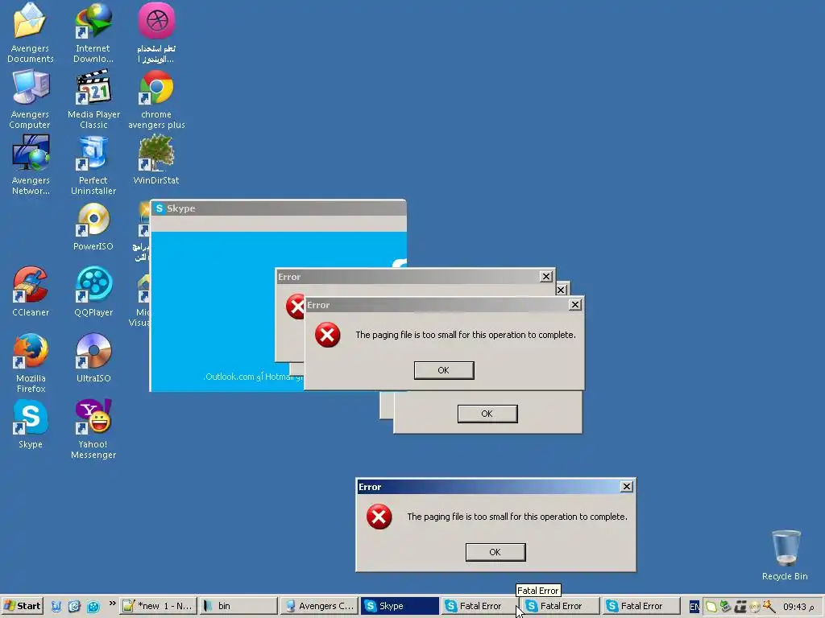Screen dimensions: 825x618
Task: Open the EN language indicator
Action: [x=694, y=607]
